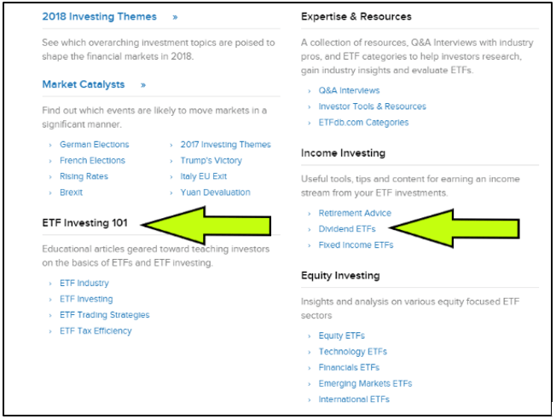
Task: Visit the 2017 Investing Themes link
Action: pos(225,145)
